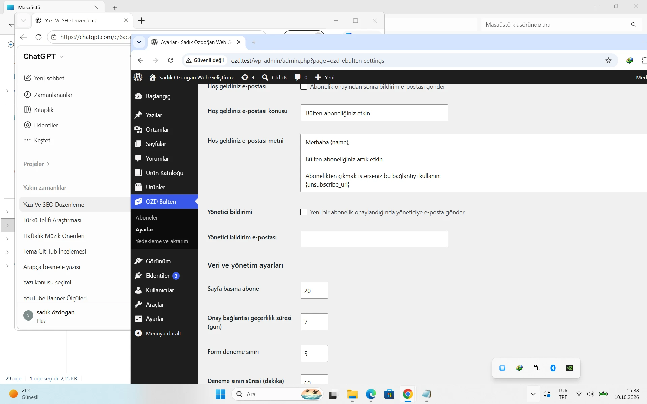The height and width of the screenshot is (404, 647).
Task: Open File Explorer from the taskbar
Action: (352, 394)
